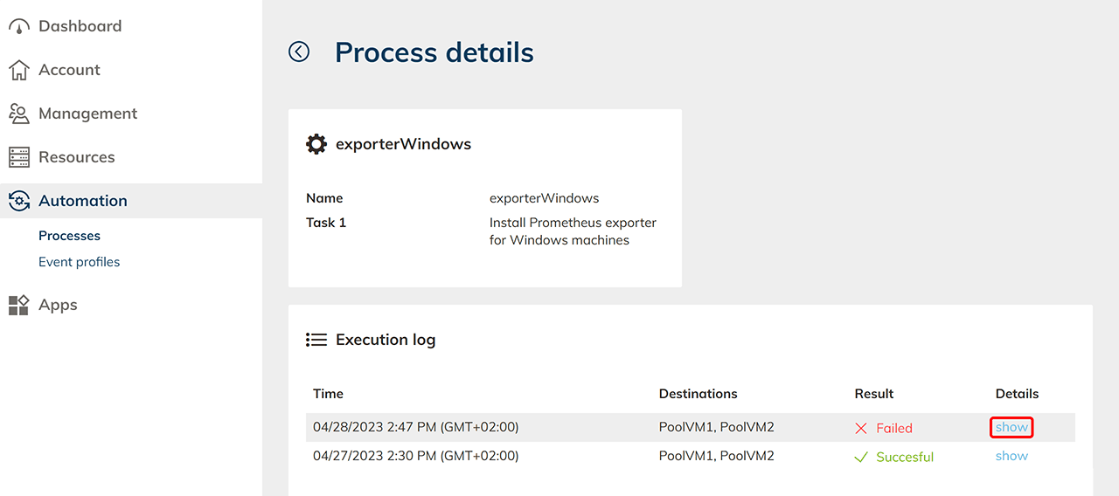Click the Management people icon

click(19, 114)
